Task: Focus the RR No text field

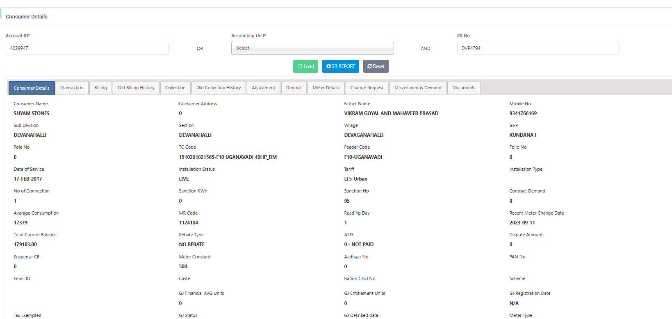Action: 538,48
